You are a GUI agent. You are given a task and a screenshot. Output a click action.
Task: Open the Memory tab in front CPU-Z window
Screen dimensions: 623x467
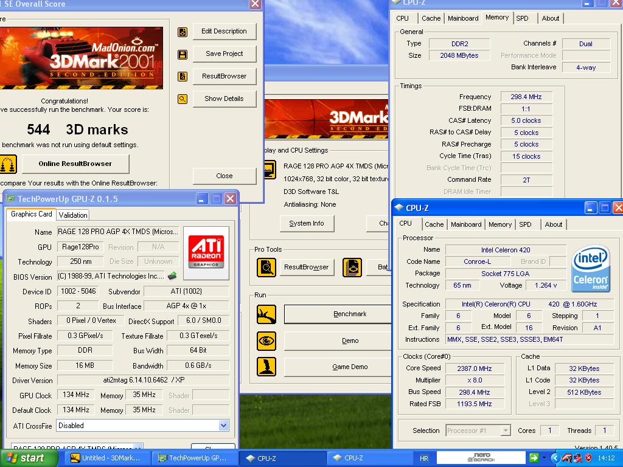pos(500,224)
